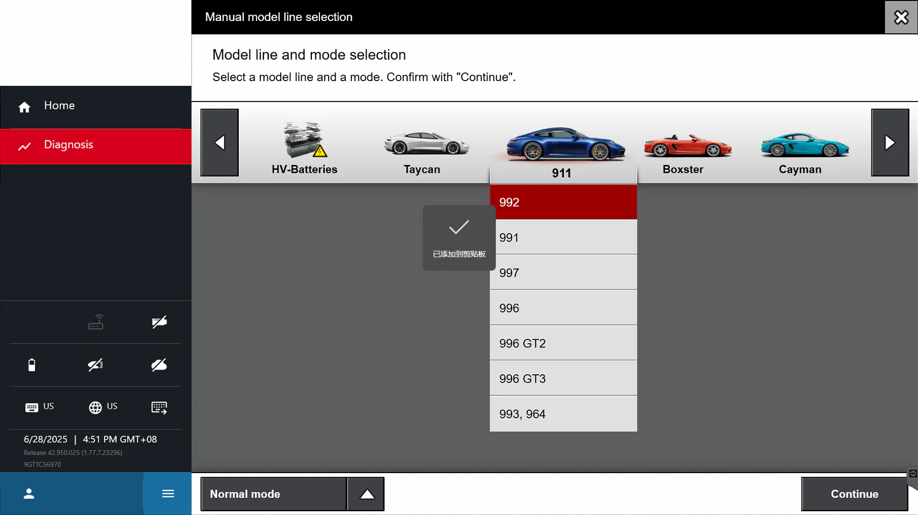Open the Normal mode dropdown
Screen dimensions: 918x515
click(x=274, y=494)
